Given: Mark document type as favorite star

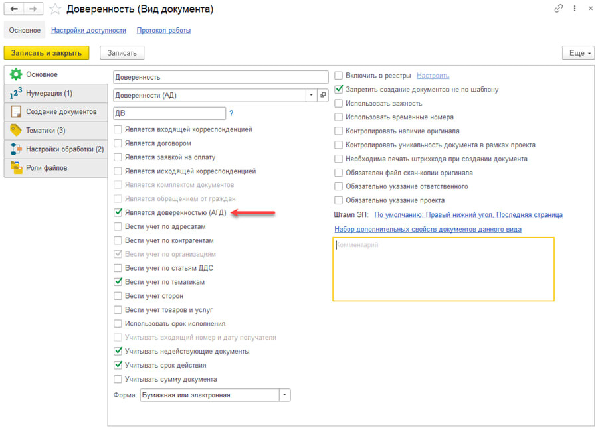Looking at the screenshot, I should point(55,9).
